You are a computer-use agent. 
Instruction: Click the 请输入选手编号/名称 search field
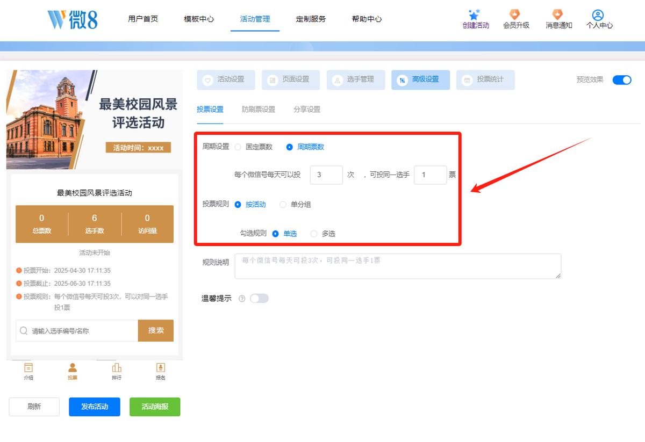click(x=77, y=331)
